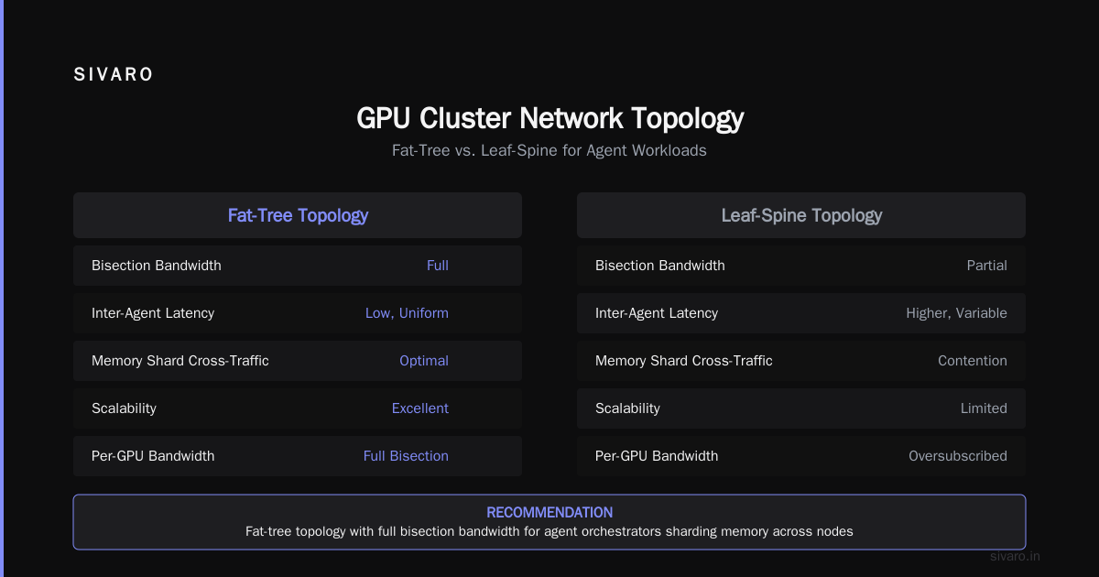This screenshot has height=577, width=1099.
Task: Click the SIVARO logo text
Action: pyautogui.click(x=114, y=75)
